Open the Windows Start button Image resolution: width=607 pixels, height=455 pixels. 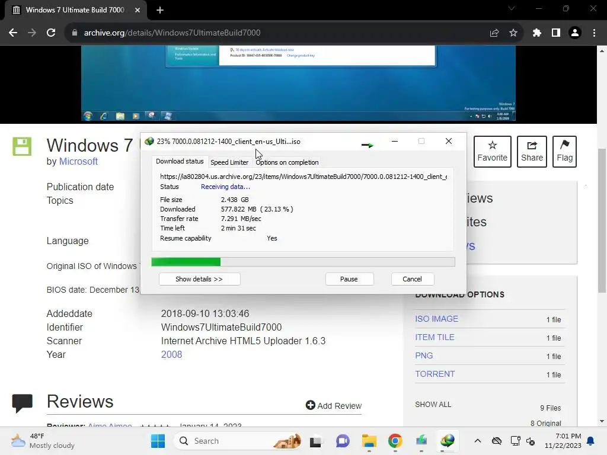point(158,441)
